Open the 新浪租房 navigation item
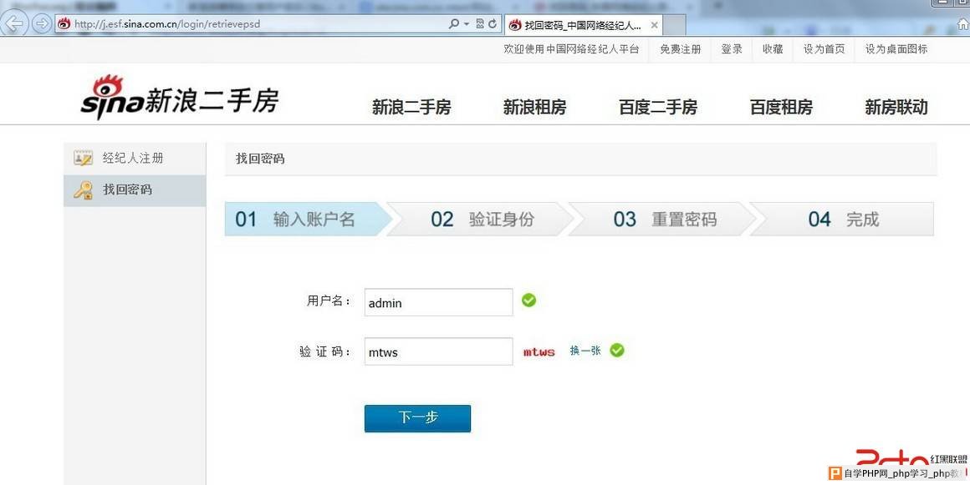 (x=534, y=108)
